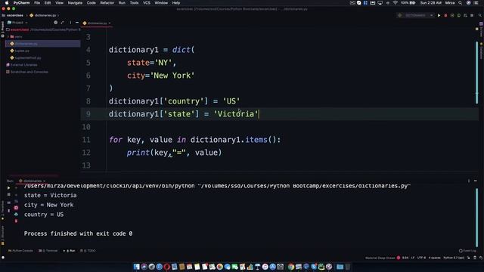Viewport: 484px width, 272px height.
Task: Open the Tools menu
Action: click(x=134, y=3)
